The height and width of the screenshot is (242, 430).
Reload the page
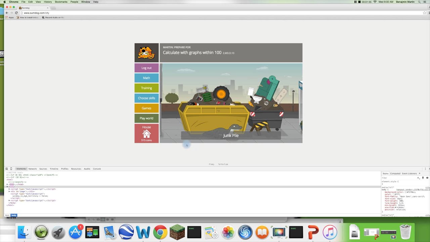tap(16, 13)
